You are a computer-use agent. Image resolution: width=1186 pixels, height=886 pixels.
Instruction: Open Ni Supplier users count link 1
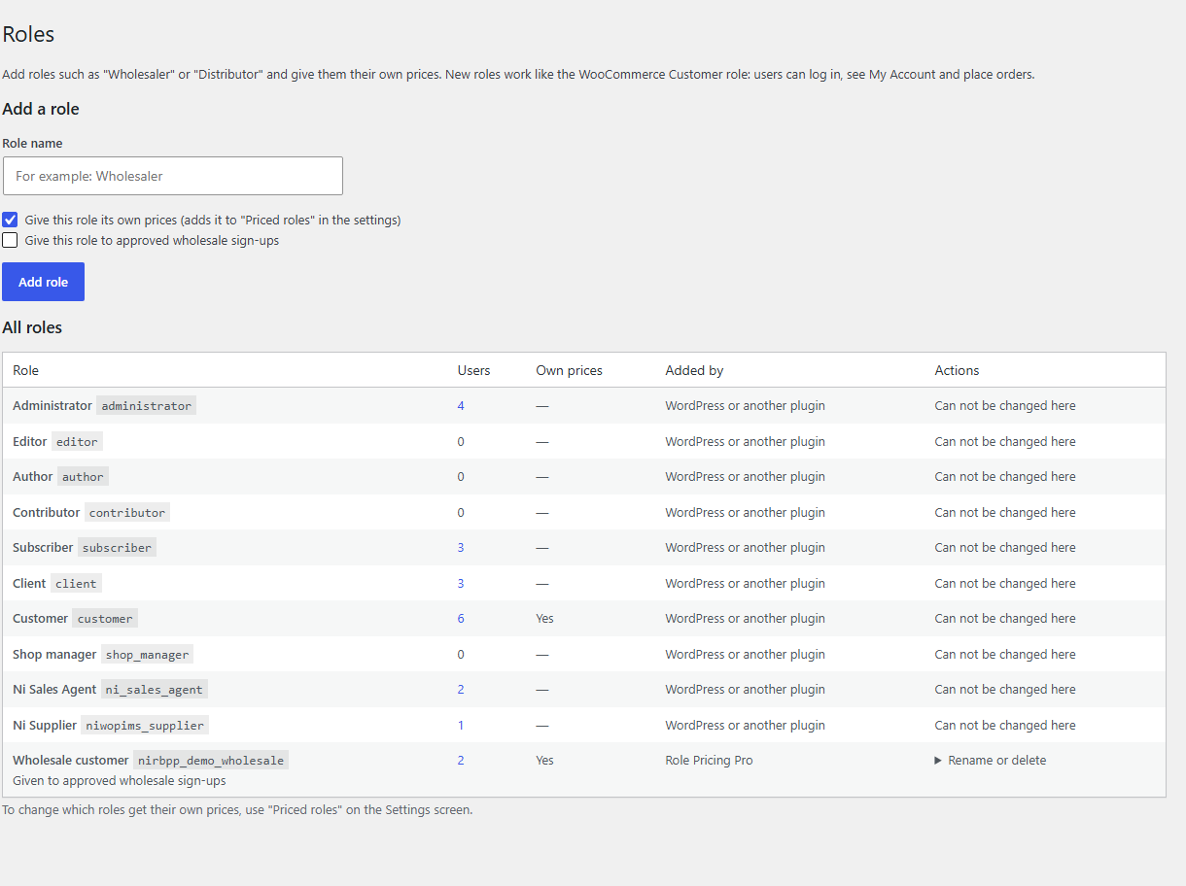(461, 726)
